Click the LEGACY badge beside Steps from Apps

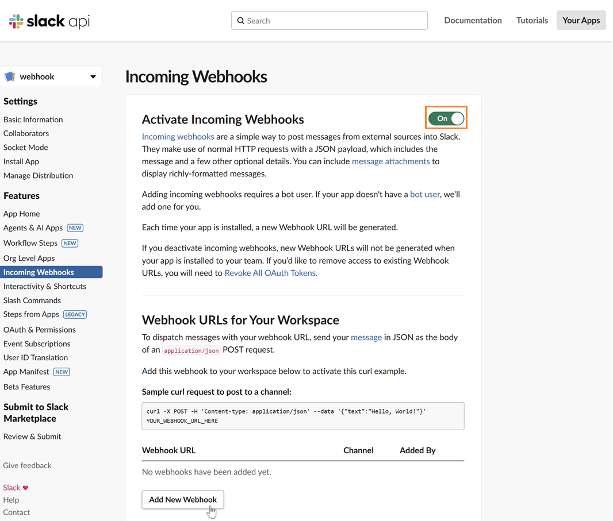click(75, 314)
